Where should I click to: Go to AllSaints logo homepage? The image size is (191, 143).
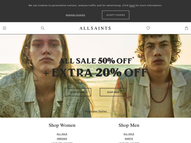point(95,28)
